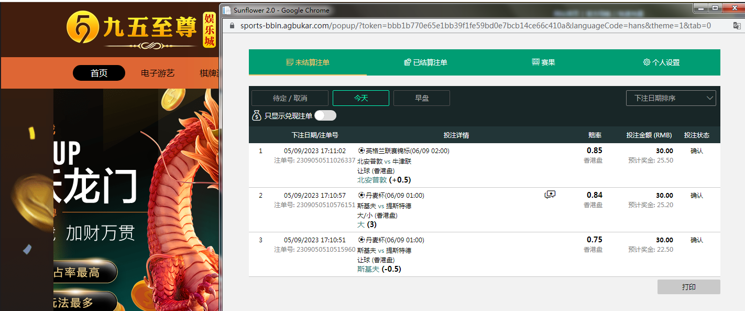Click the money bag cash-out icon
The image size is (745, 311).
(257, 116)
